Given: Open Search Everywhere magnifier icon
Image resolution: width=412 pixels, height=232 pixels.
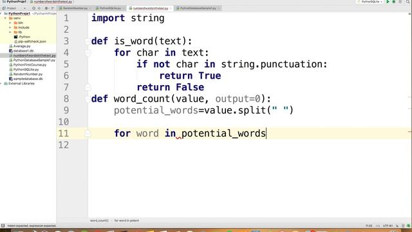Looking at the screenshot, I should (408, 1).
